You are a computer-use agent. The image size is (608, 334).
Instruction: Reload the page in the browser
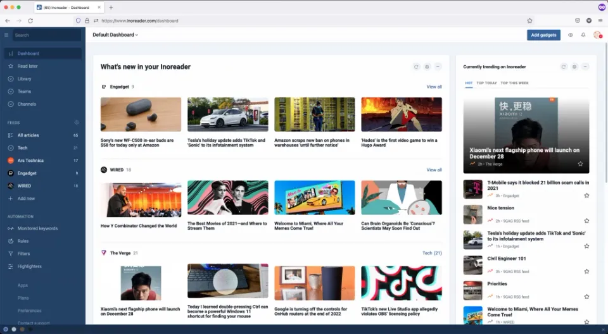[30, 21]
